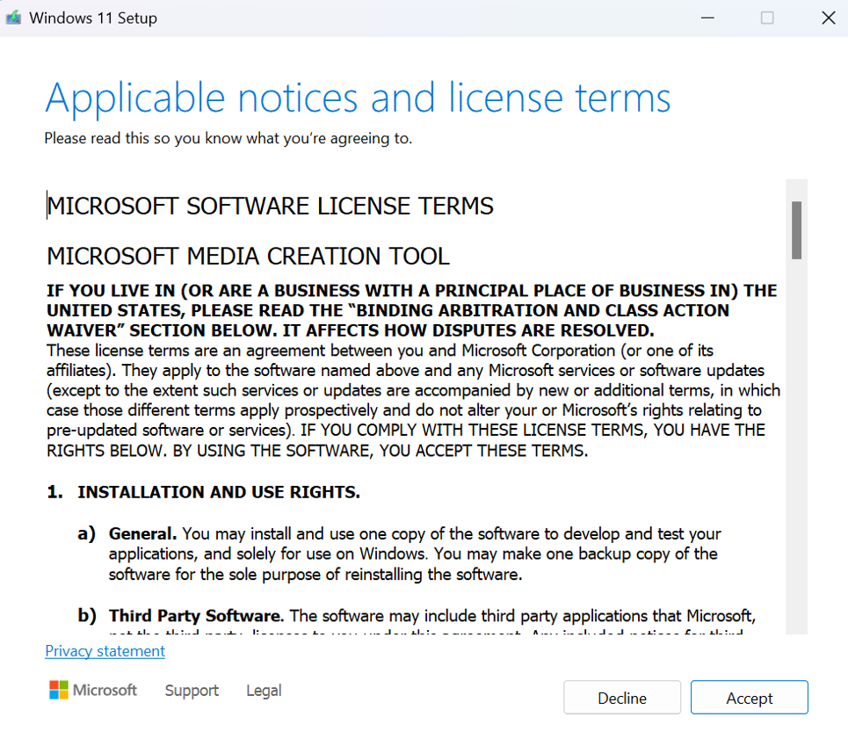The width and height of the screenshot is (848, 739).
Task: Click the scrollbar track below the thumb
Action: [x=796, y=439]
